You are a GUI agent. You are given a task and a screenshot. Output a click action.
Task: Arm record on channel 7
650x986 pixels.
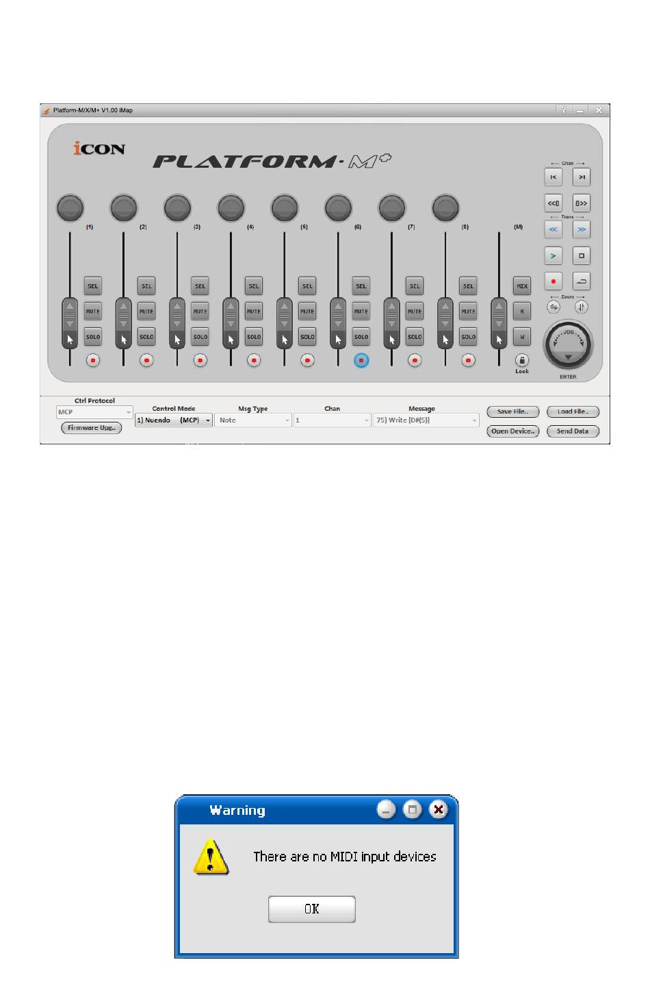pos(415,360)
